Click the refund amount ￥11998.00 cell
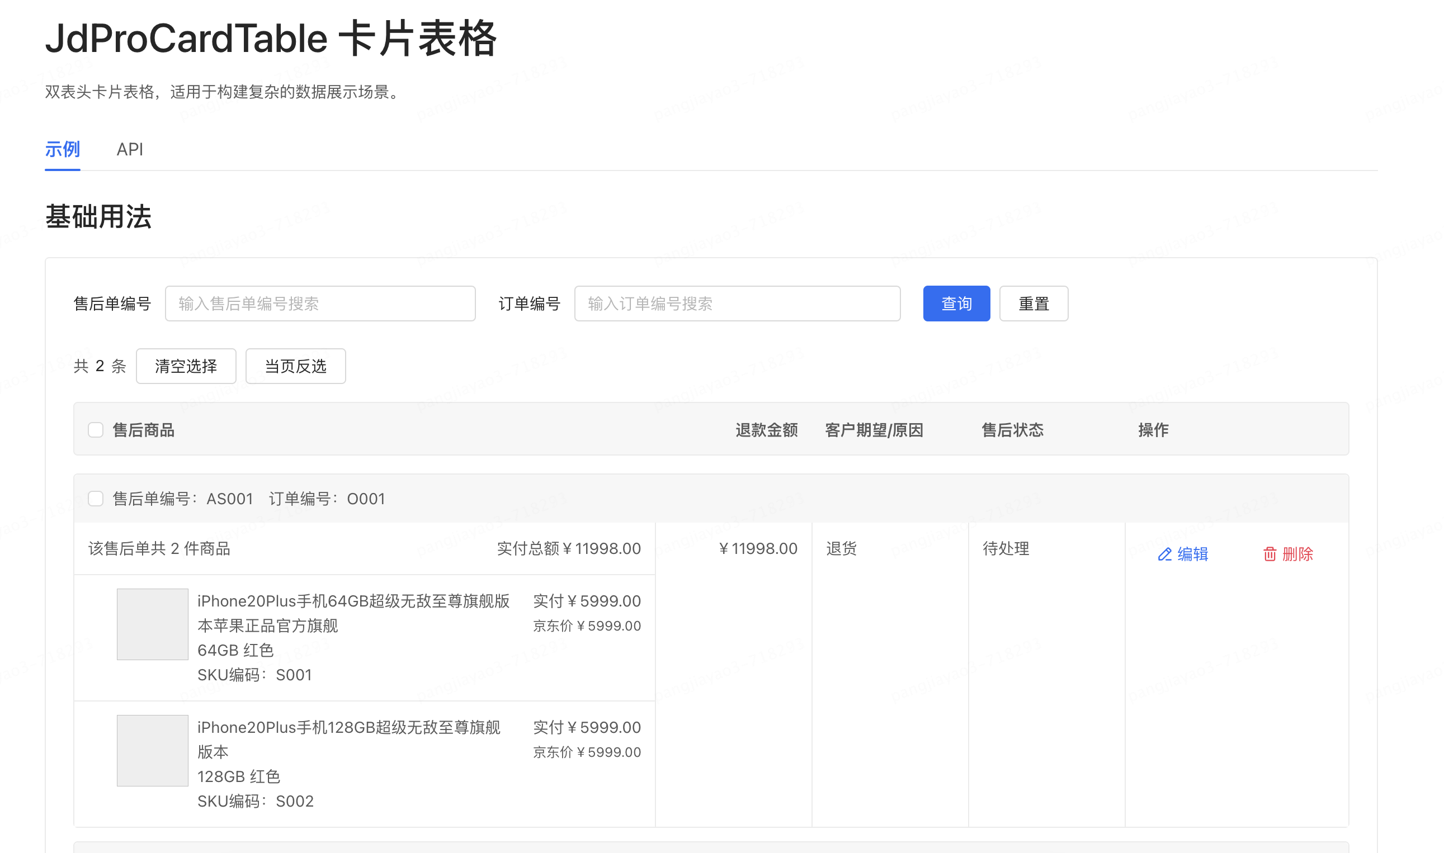 (x=758, y=548)
